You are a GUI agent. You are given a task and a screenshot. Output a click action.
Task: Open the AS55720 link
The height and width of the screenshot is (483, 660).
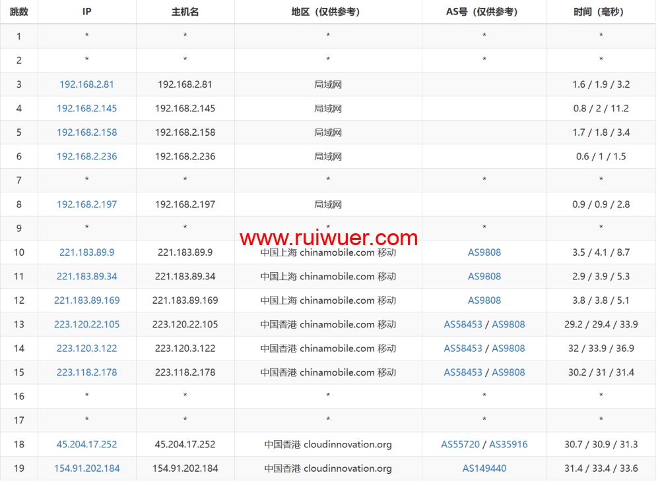pos(460,444)
